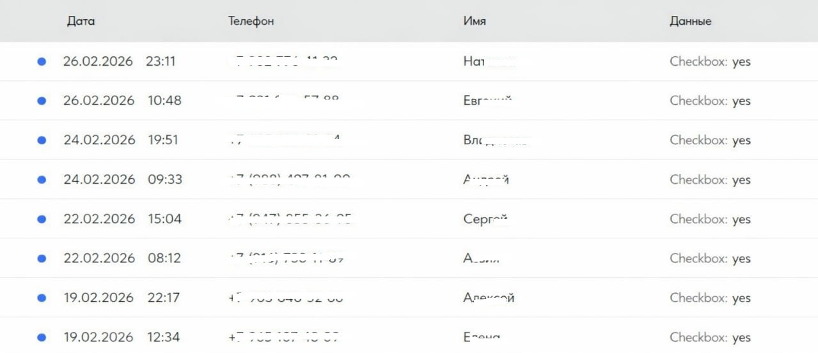This screenshot has width=818, height=353.
Task: Click the Имя column header
Action: [474, 21]
